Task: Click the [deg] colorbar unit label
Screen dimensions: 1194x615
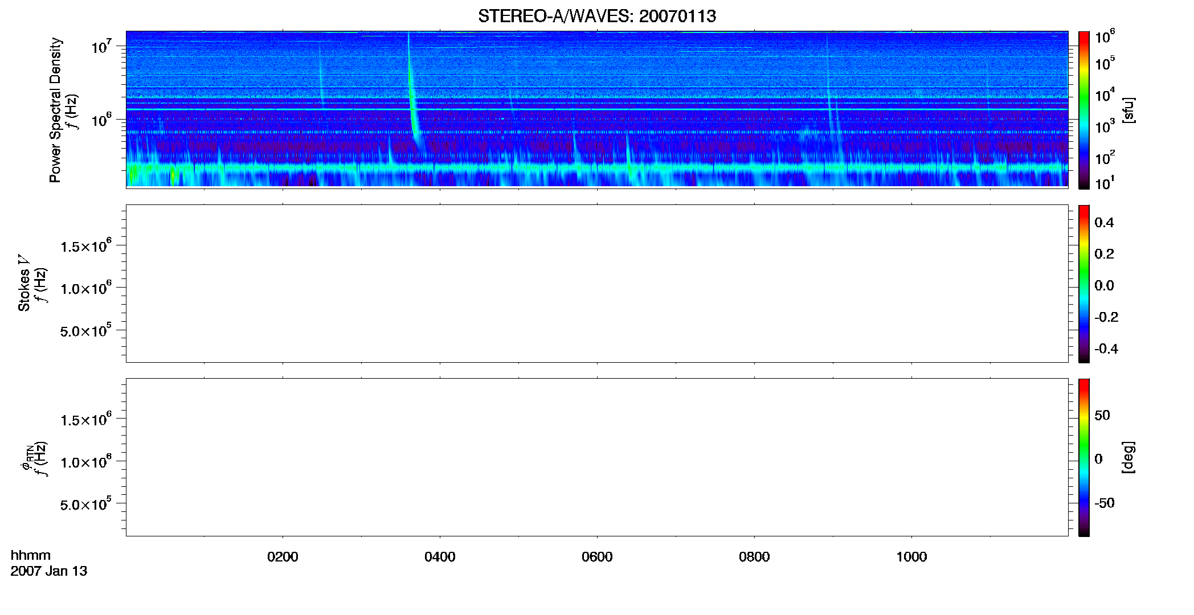Action: [x=1128, y=457]
